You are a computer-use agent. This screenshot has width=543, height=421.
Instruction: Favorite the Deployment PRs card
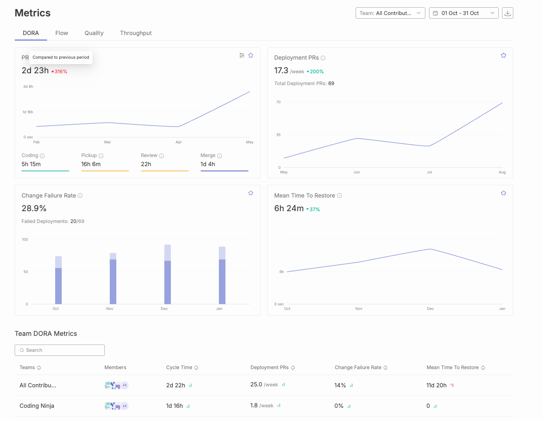pos(503,56)
